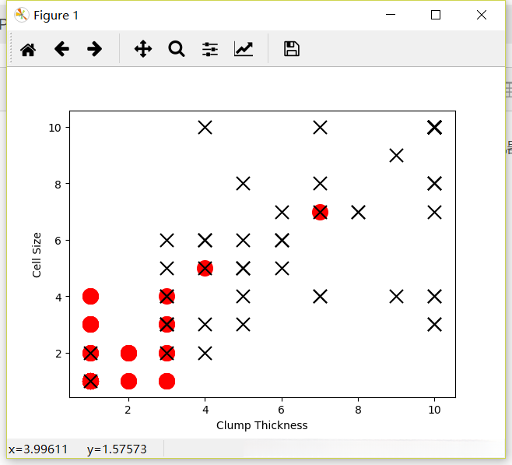Click red dot at thickness 2, size 1
Image resolution: width=512 pixels, height=465 pixels.
(128, 382)
